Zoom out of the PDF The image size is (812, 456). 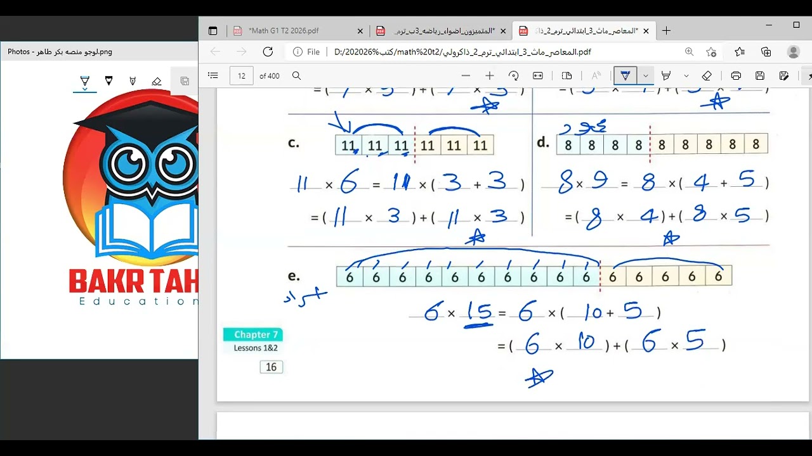click(466, 75)
